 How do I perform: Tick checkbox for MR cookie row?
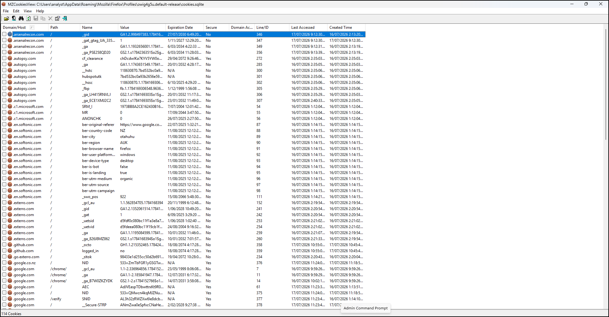tap(4, 112)
